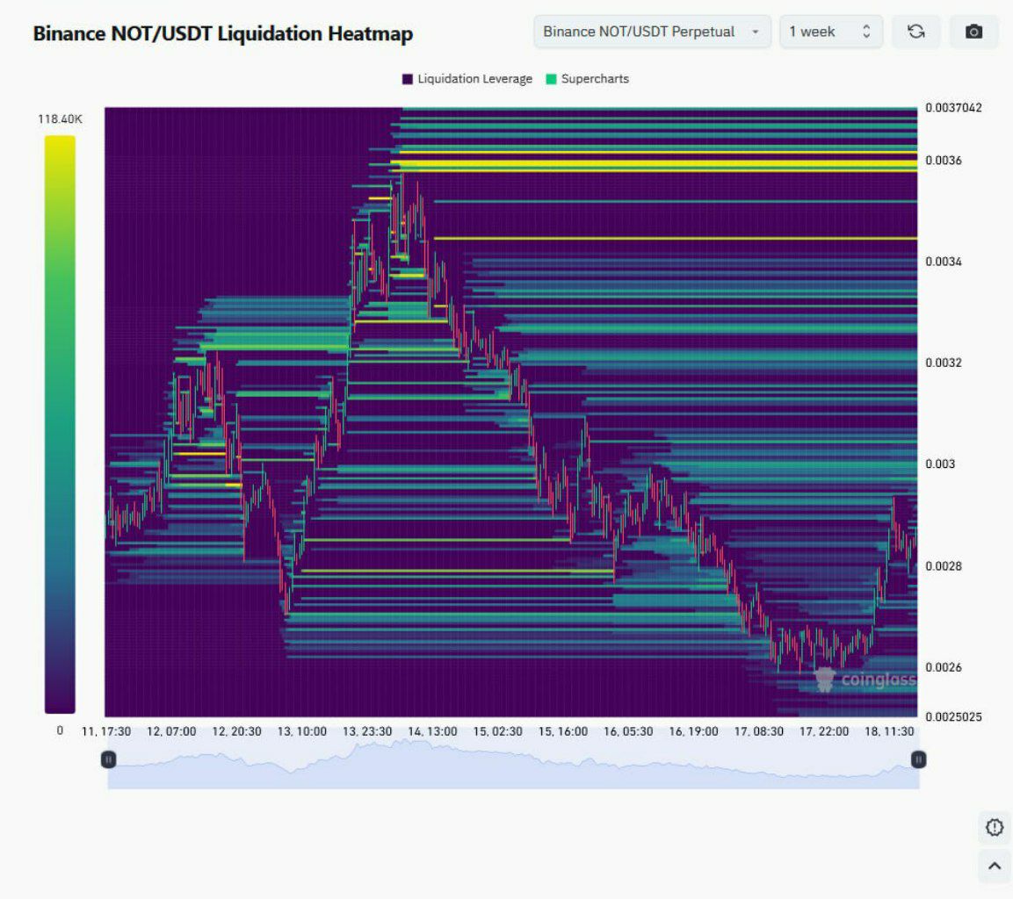
Task: Click the Binance NOT/USDT Liquidation Heatmap title
Action: (223, 33)
